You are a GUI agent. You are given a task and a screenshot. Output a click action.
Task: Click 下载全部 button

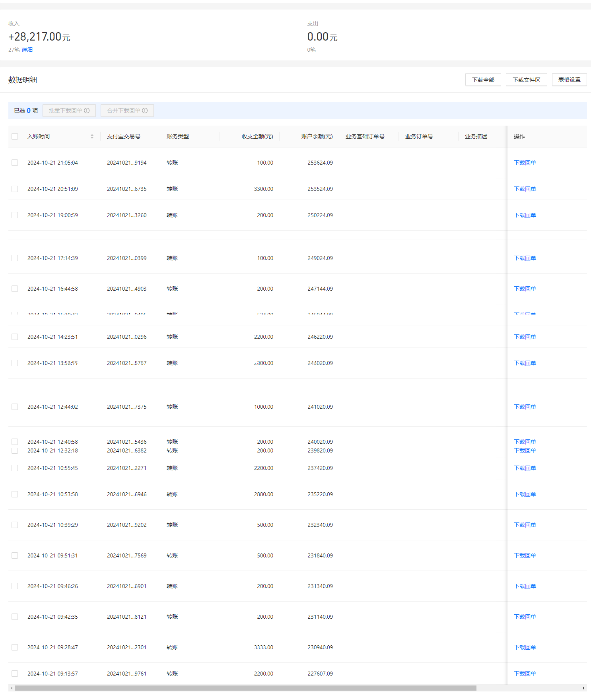pos(483,80)
